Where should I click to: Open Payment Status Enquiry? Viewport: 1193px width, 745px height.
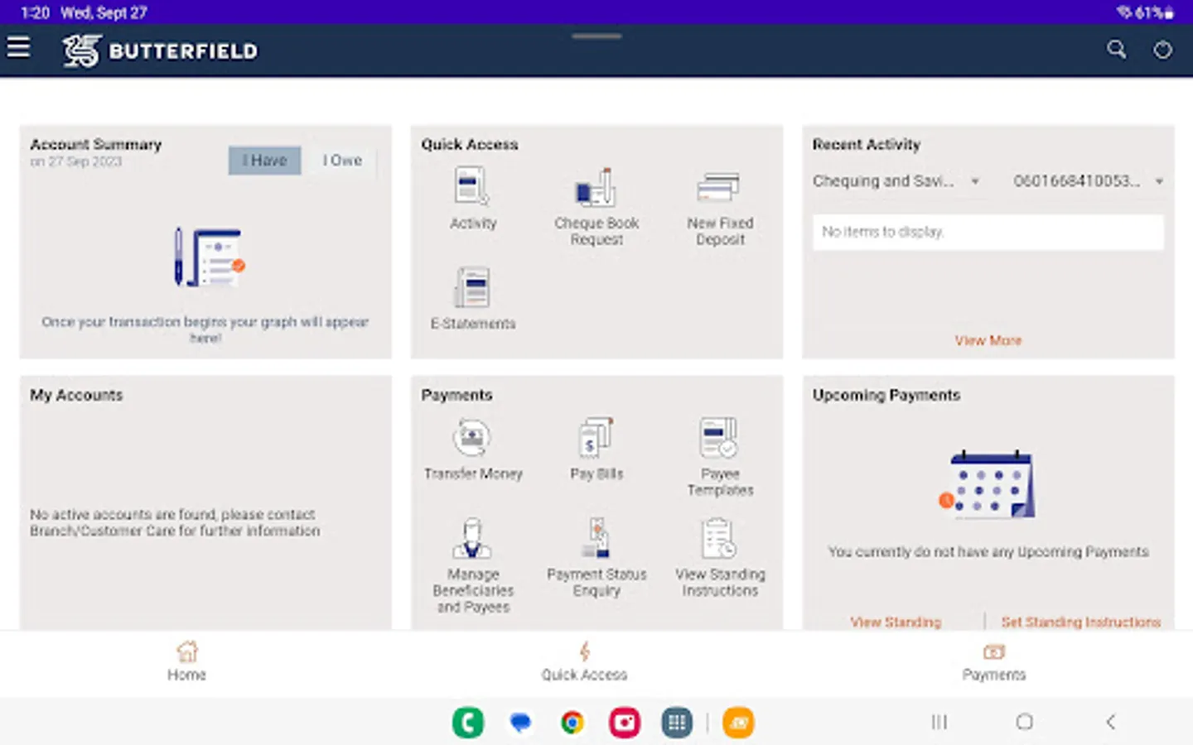(596, 558)
